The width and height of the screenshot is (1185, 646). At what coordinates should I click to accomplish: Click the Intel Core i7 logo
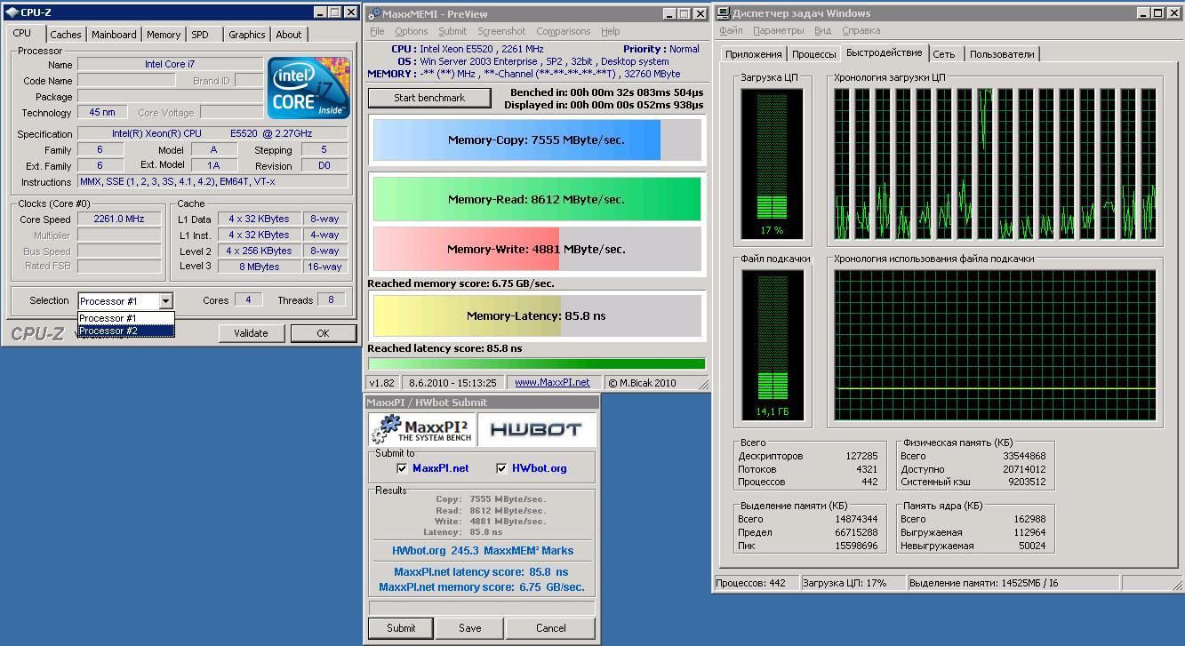(309, 88)
